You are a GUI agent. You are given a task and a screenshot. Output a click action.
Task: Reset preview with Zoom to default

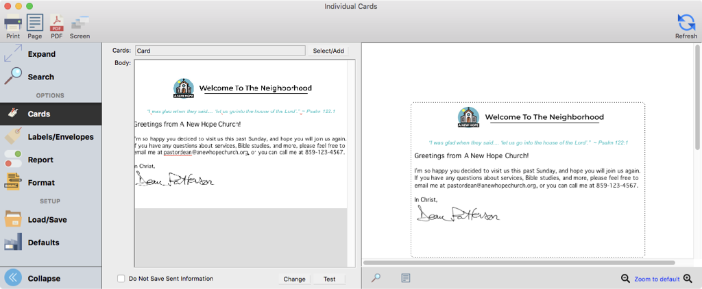coord(656,279)
